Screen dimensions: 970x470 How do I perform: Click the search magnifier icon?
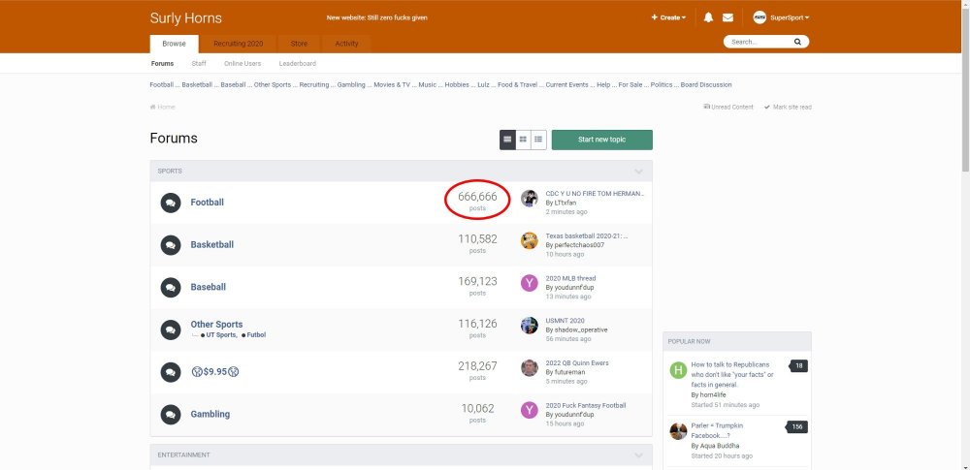797,43
